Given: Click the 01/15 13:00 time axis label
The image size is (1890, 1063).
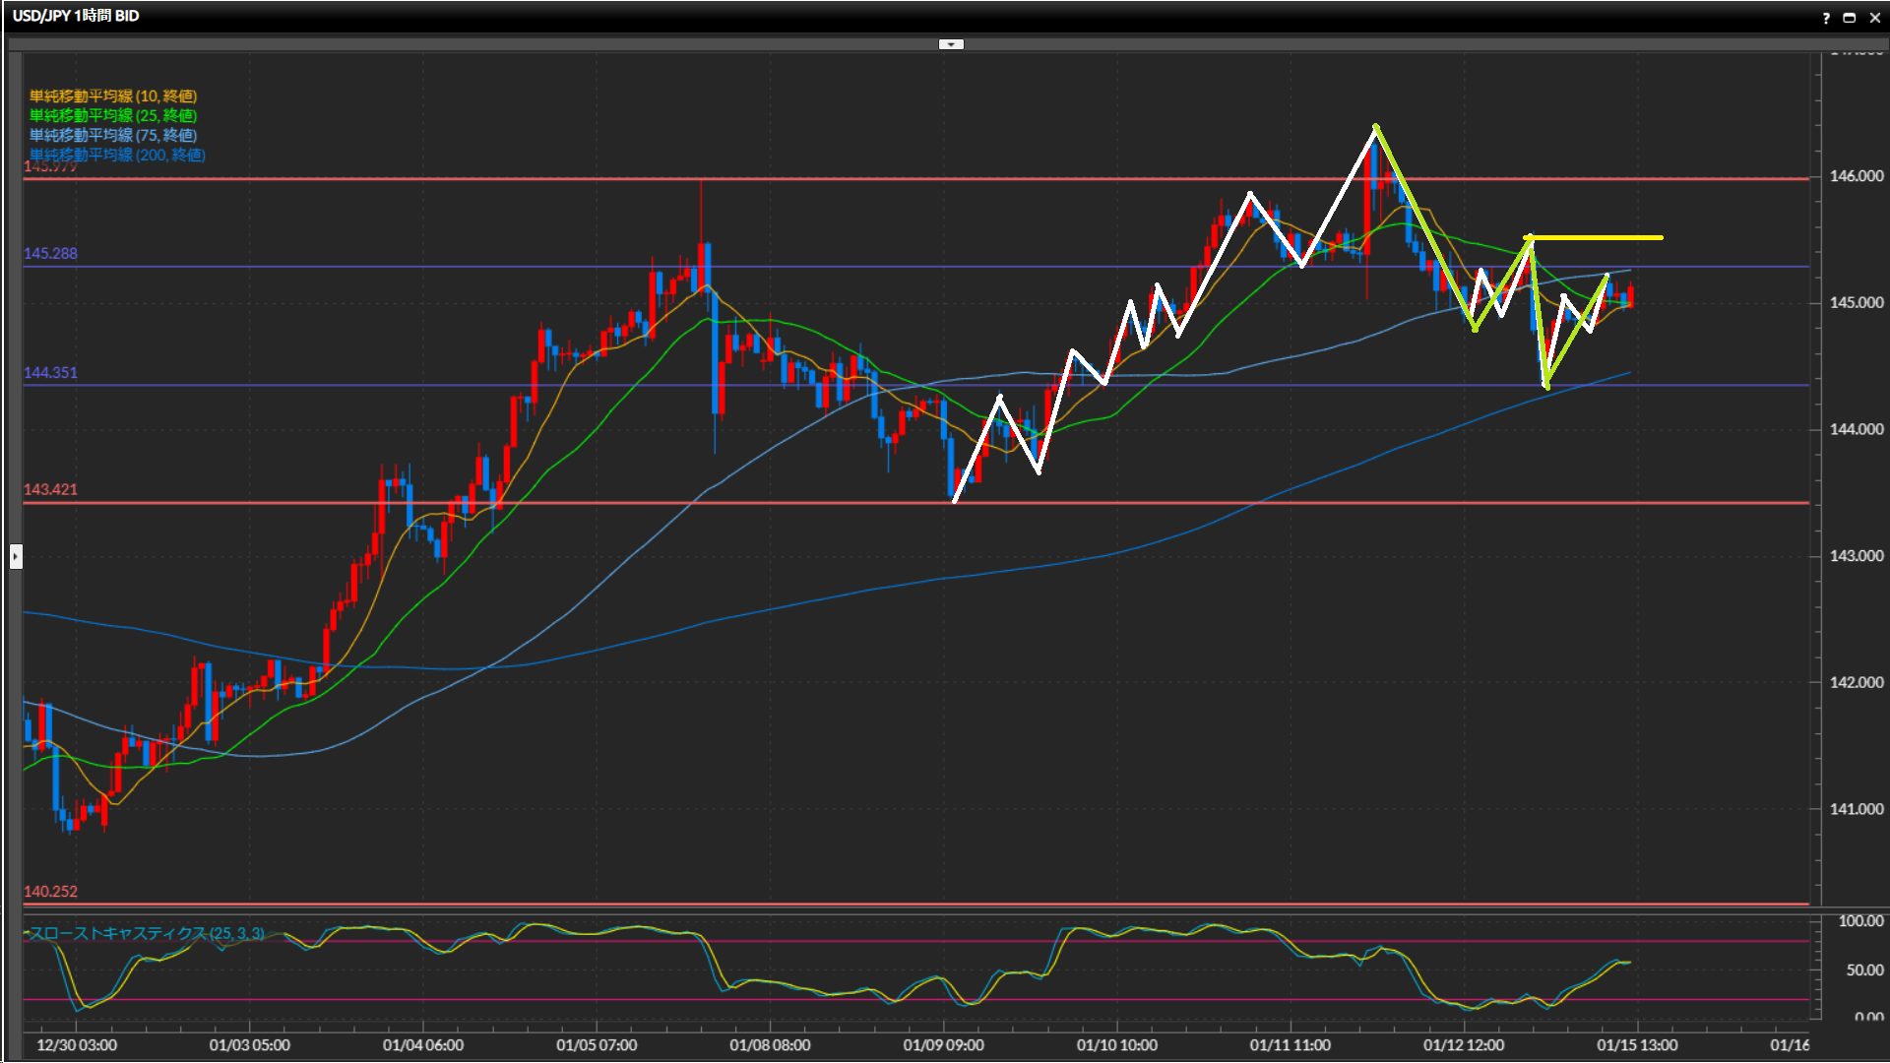Looking at the screenshot, I should (x=1636, y=1045).
